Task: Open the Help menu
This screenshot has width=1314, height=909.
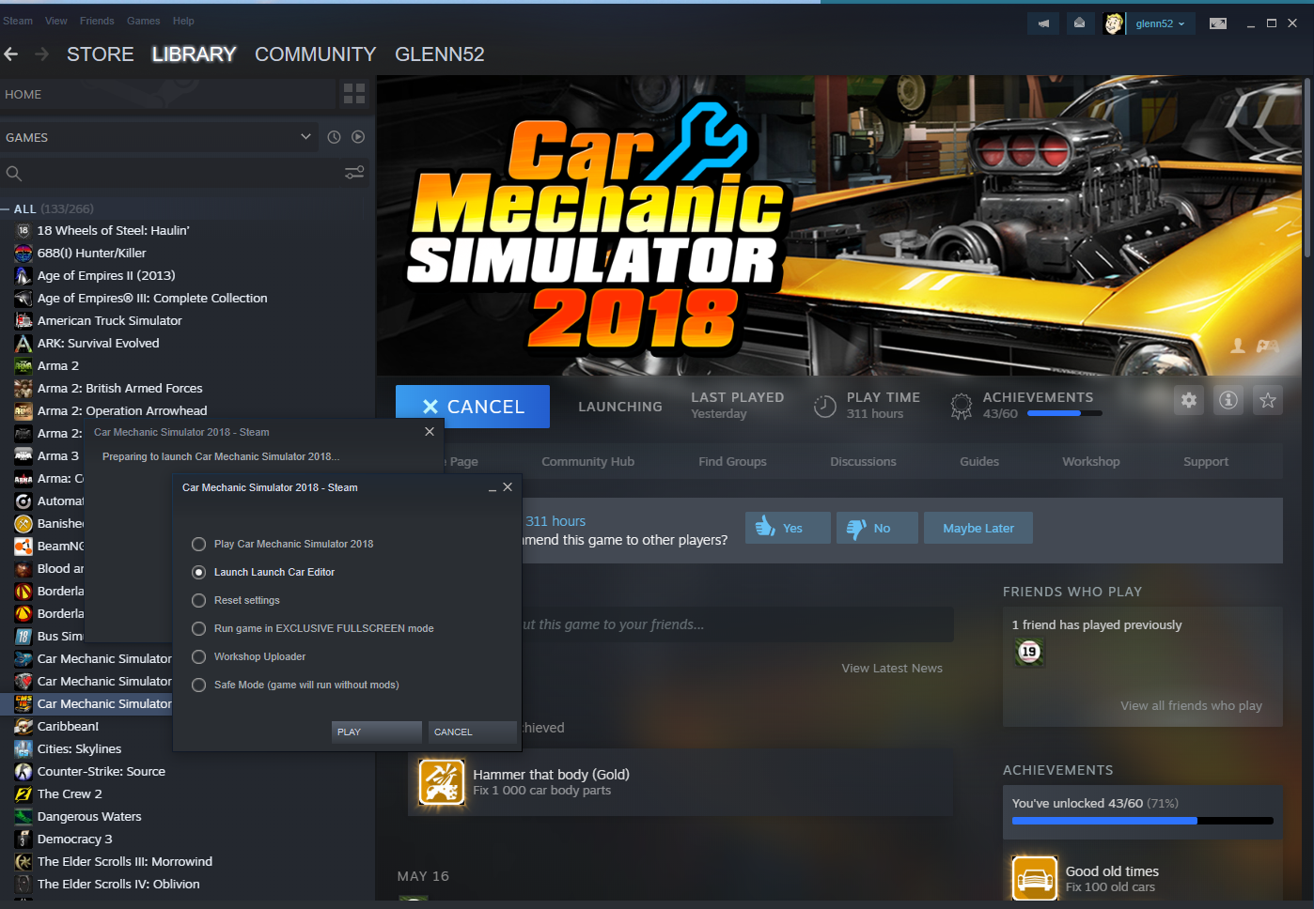Action: pyautogui.click(x=183, y=21)
